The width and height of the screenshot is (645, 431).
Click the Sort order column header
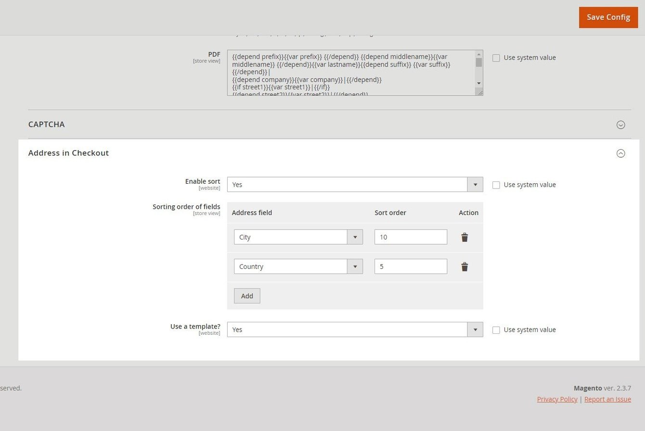(390, 213)
